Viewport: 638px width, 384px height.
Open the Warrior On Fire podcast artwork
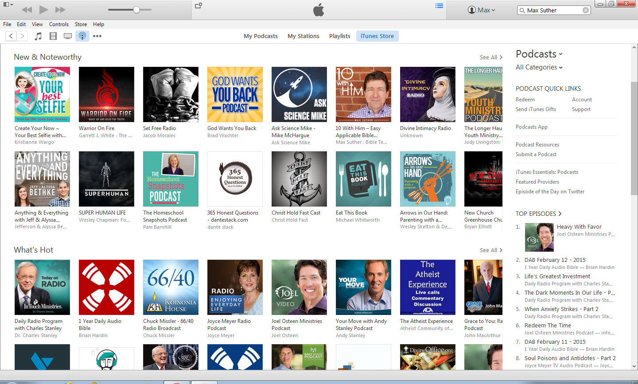tap(106, 94)
